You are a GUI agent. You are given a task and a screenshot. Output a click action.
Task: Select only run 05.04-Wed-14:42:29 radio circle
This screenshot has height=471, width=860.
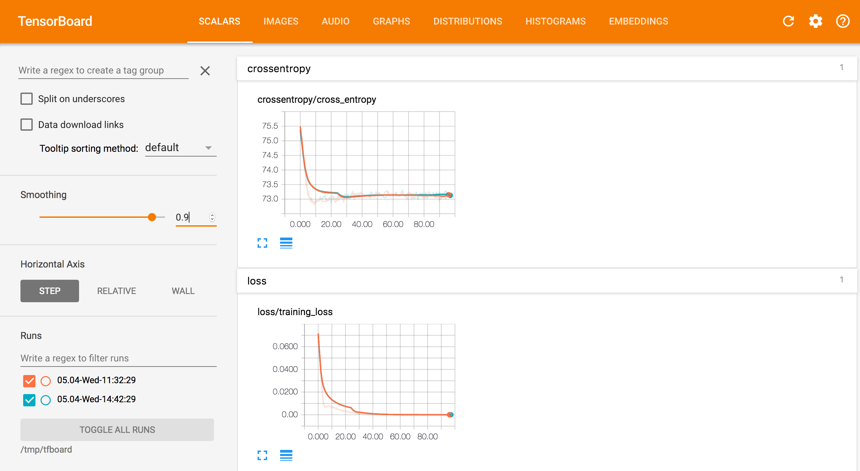click(x=46, y=400)
